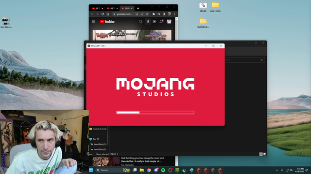Open OBS from the taskbar

point(170,170)
